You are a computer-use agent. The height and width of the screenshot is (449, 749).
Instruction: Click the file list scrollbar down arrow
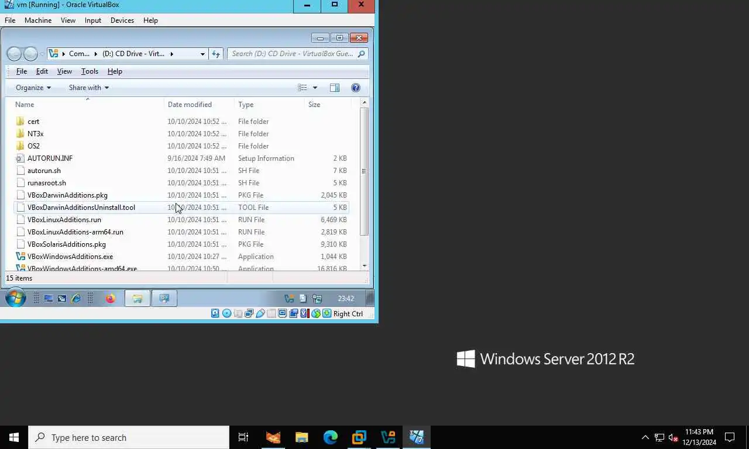(x=365, y=266)
